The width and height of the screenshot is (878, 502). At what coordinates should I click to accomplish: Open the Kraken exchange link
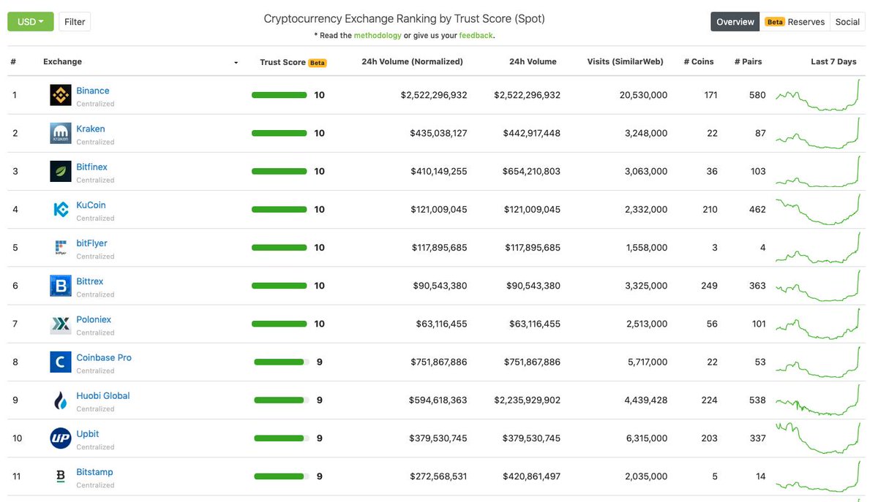tap(91, 129)
